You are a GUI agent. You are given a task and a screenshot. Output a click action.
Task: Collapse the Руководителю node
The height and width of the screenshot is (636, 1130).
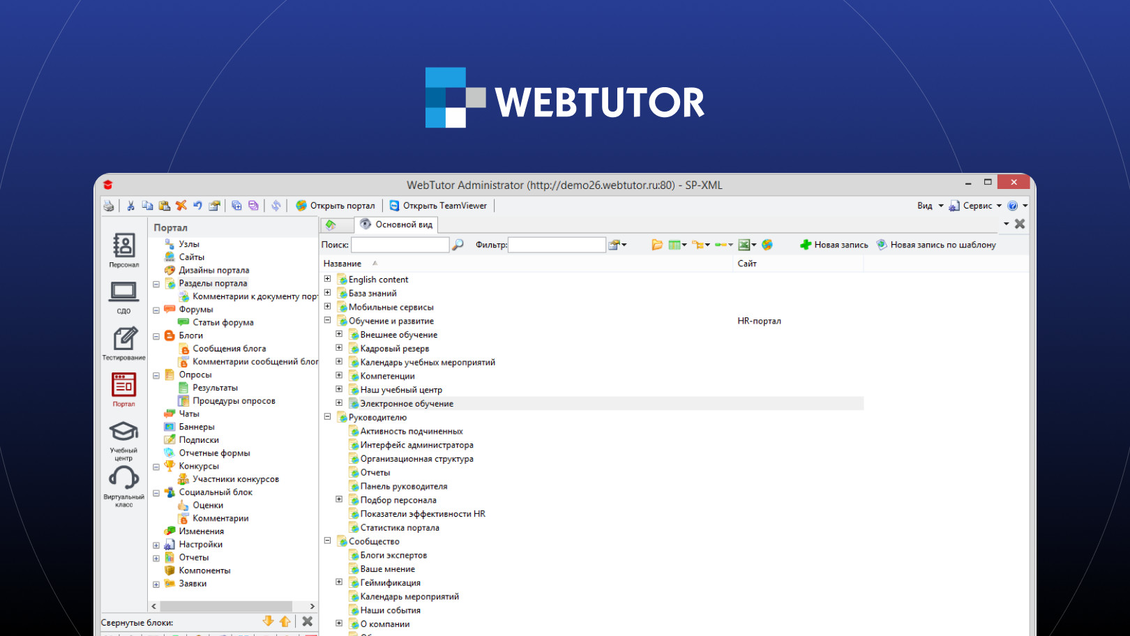[327, 416]
